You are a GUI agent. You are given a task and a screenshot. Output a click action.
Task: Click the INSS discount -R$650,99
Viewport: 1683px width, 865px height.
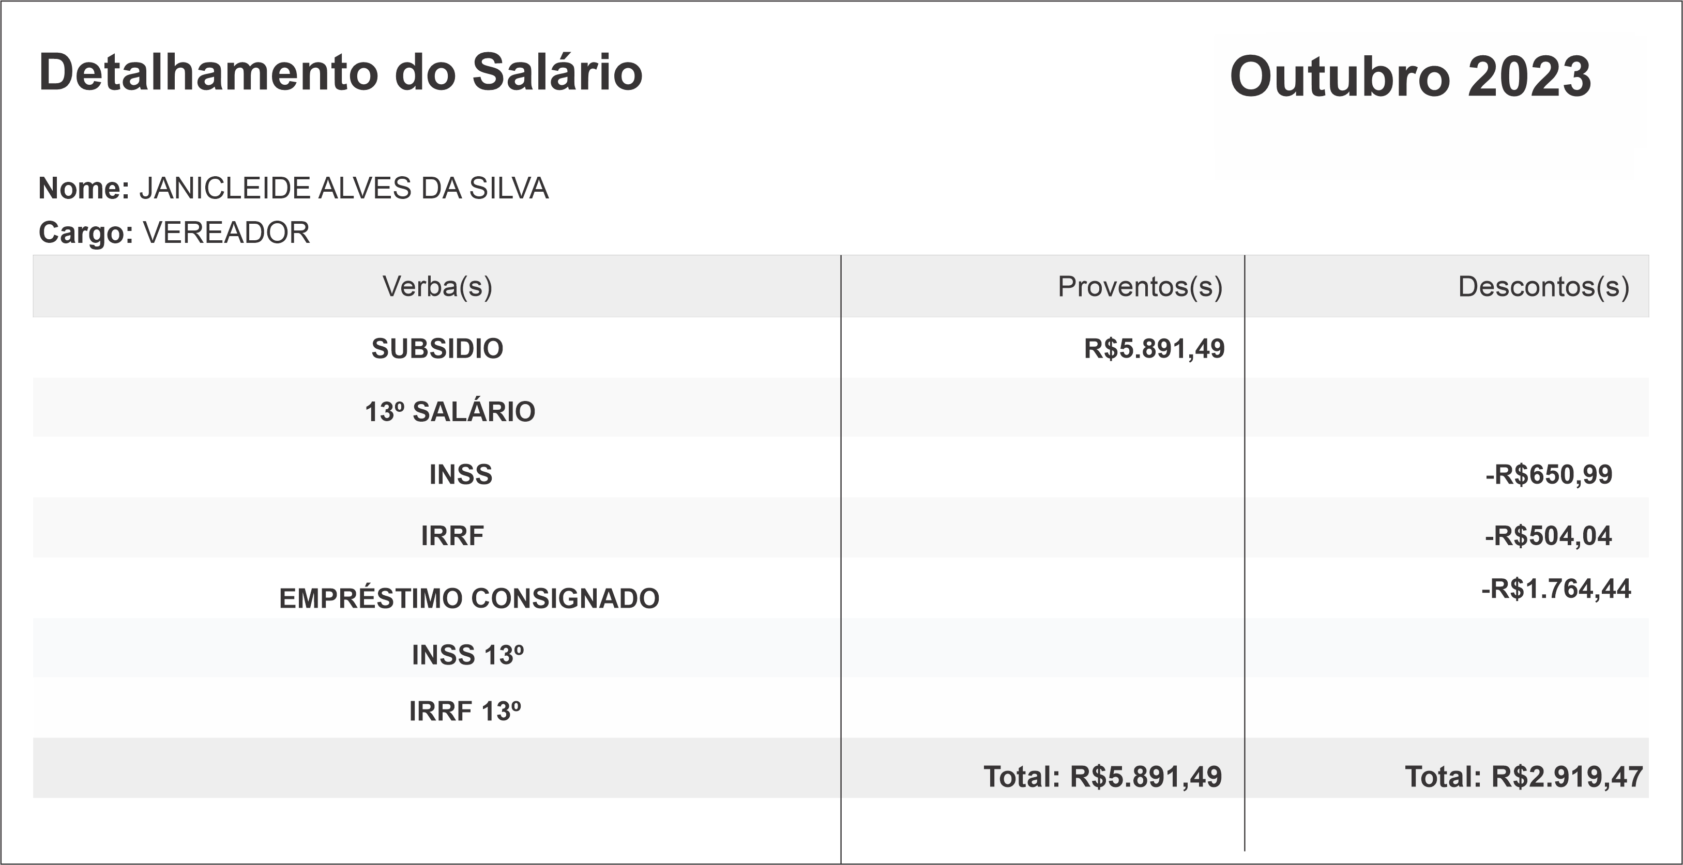coord(1549,474)
